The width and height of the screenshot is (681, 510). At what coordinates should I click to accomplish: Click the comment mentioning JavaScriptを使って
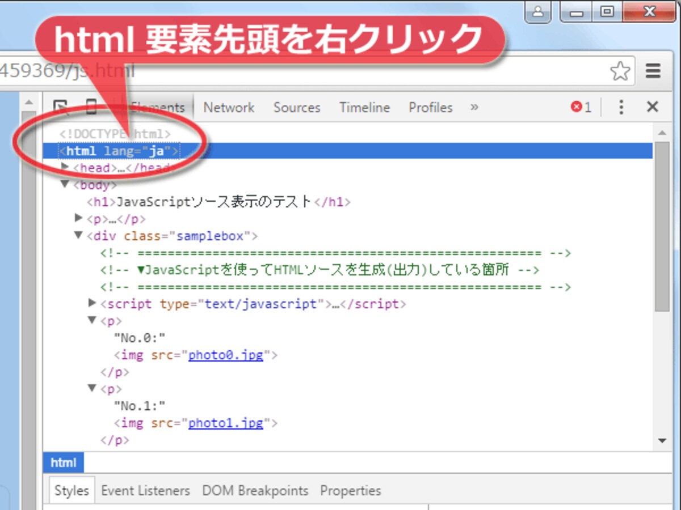coord(320,270)
